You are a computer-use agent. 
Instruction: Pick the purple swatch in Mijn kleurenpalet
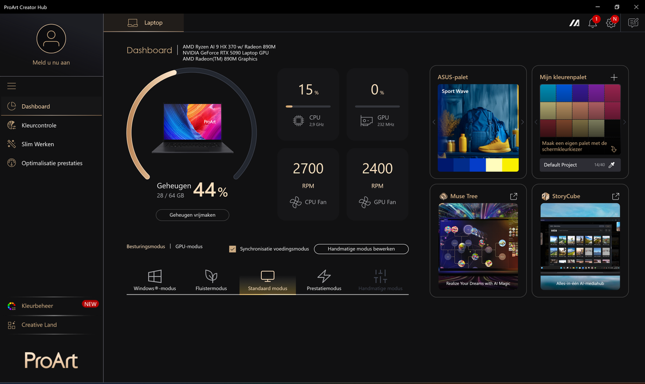(597, 93)
